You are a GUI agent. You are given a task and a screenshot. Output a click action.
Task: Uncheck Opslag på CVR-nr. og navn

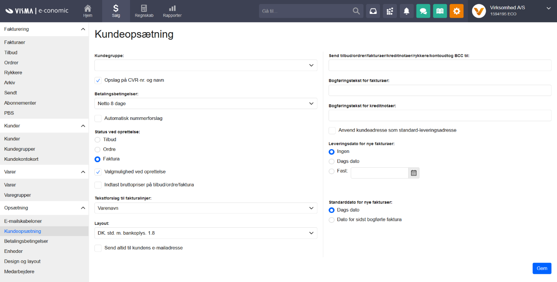pos(98,80)
